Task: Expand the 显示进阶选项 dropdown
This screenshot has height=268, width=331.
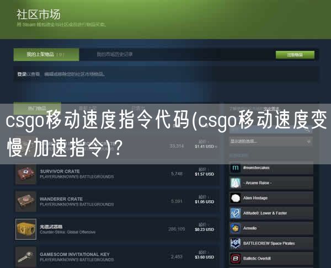Action: (271, 141)
